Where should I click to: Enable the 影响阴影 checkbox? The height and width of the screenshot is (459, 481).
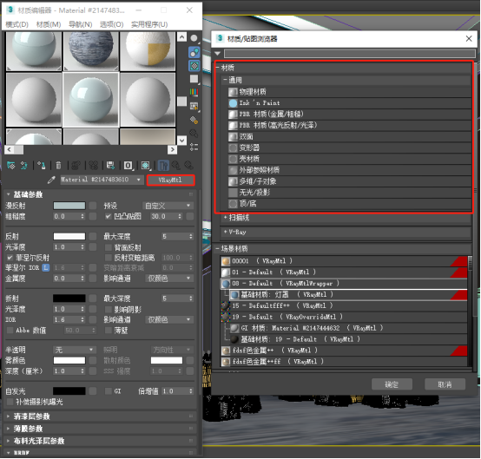[x=108, y=309]
